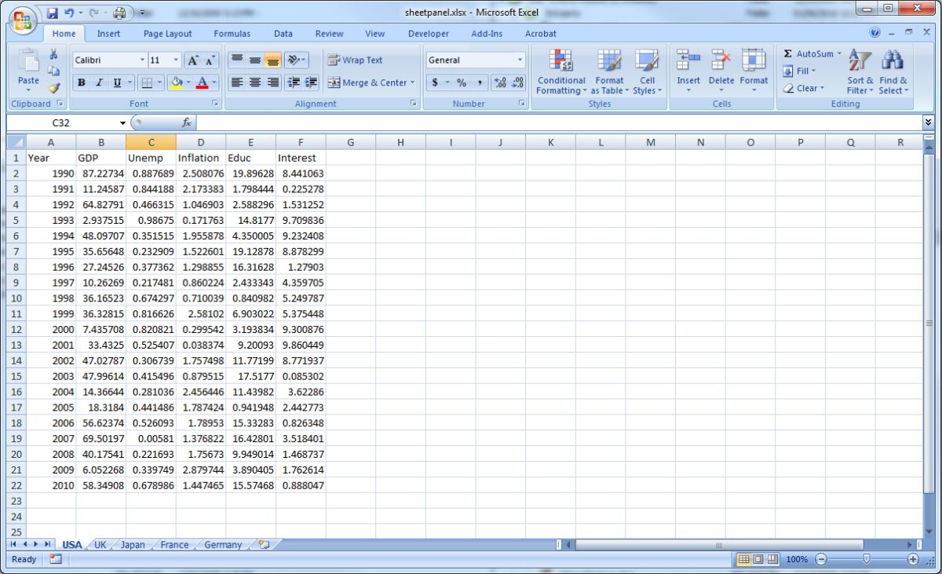
Task: Open the Formulas ribbon tab
Action: pyautogui.click(x=232, y=33)
